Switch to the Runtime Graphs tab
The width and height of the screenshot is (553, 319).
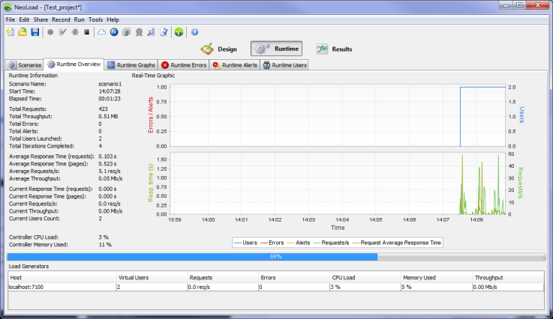131,65
